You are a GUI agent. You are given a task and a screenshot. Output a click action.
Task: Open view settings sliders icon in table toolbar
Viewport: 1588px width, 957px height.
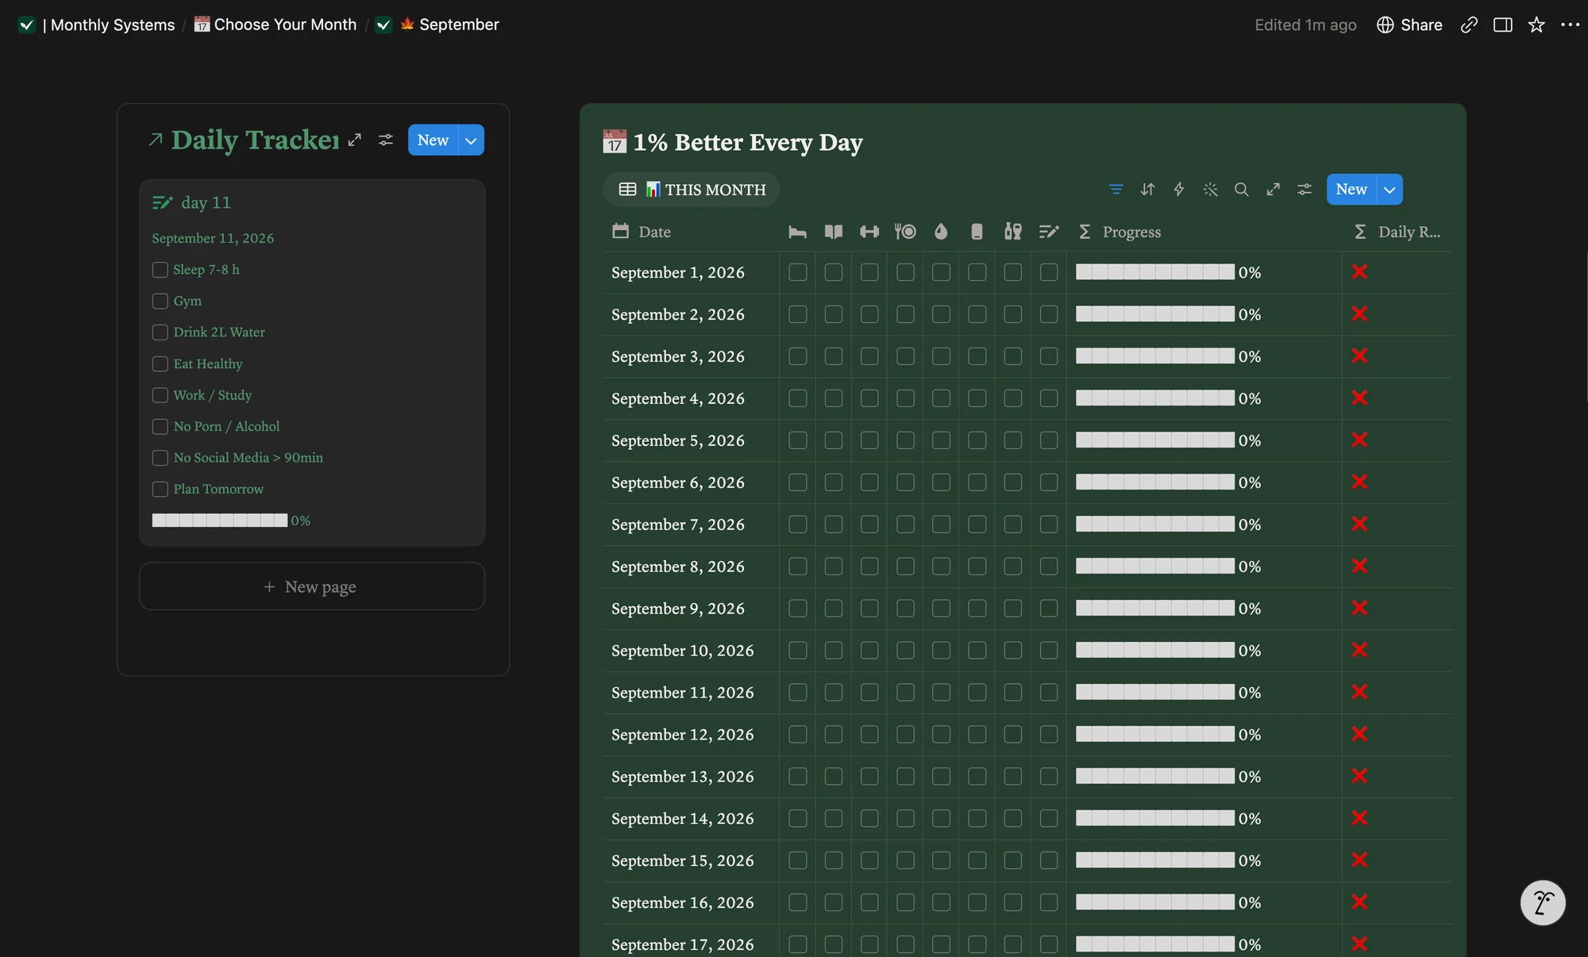click(1305, 190)
